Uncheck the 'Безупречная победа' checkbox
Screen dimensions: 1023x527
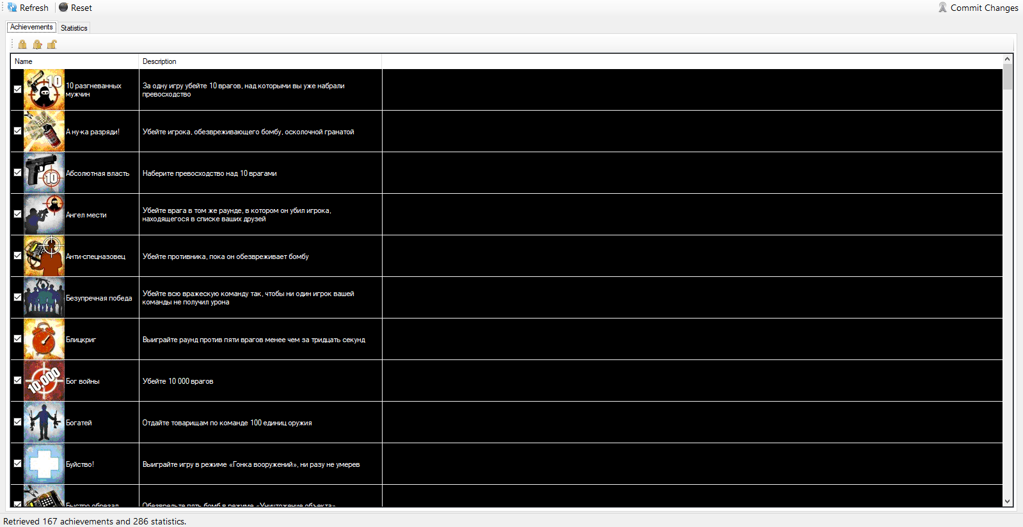pyautogui.click(x=18, y=297)
